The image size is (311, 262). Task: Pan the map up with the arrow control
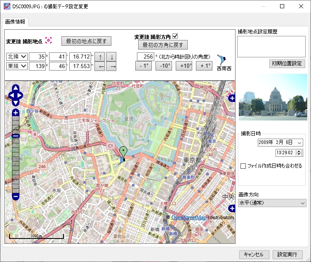point(16,88)
